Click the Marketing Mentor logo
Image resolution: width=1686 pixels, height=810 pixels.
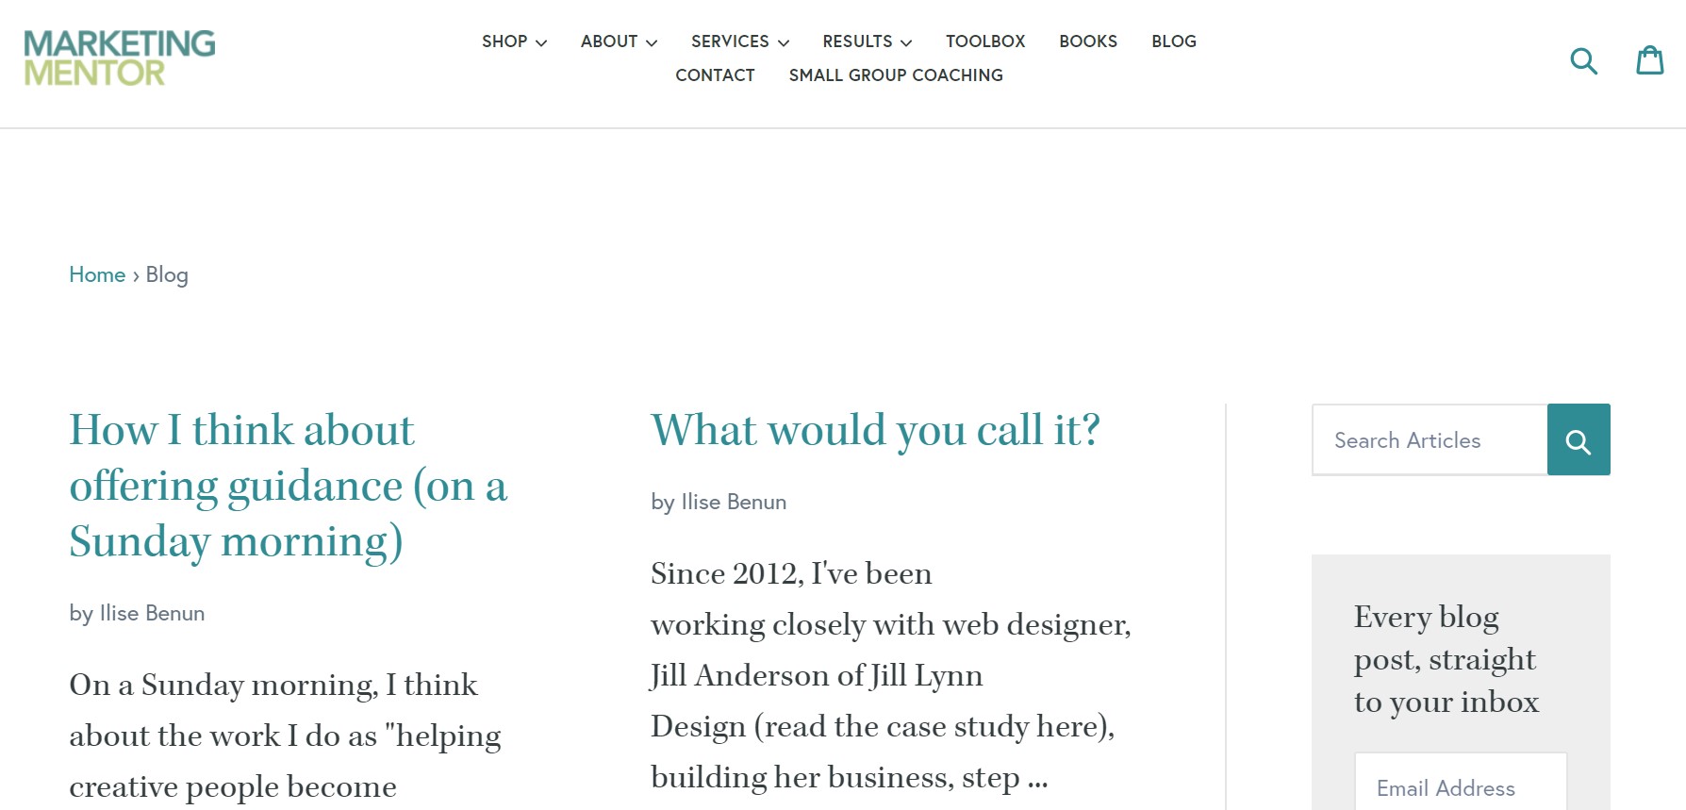pyautogui.click(x=120, y=58)
